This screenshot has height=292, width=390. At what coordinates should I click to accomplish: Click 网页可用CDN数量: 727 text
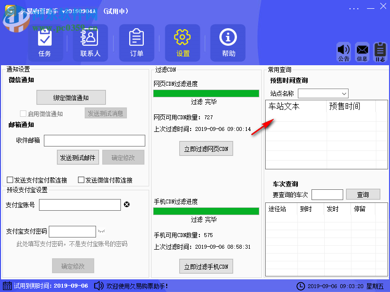[x=183, y=117]
